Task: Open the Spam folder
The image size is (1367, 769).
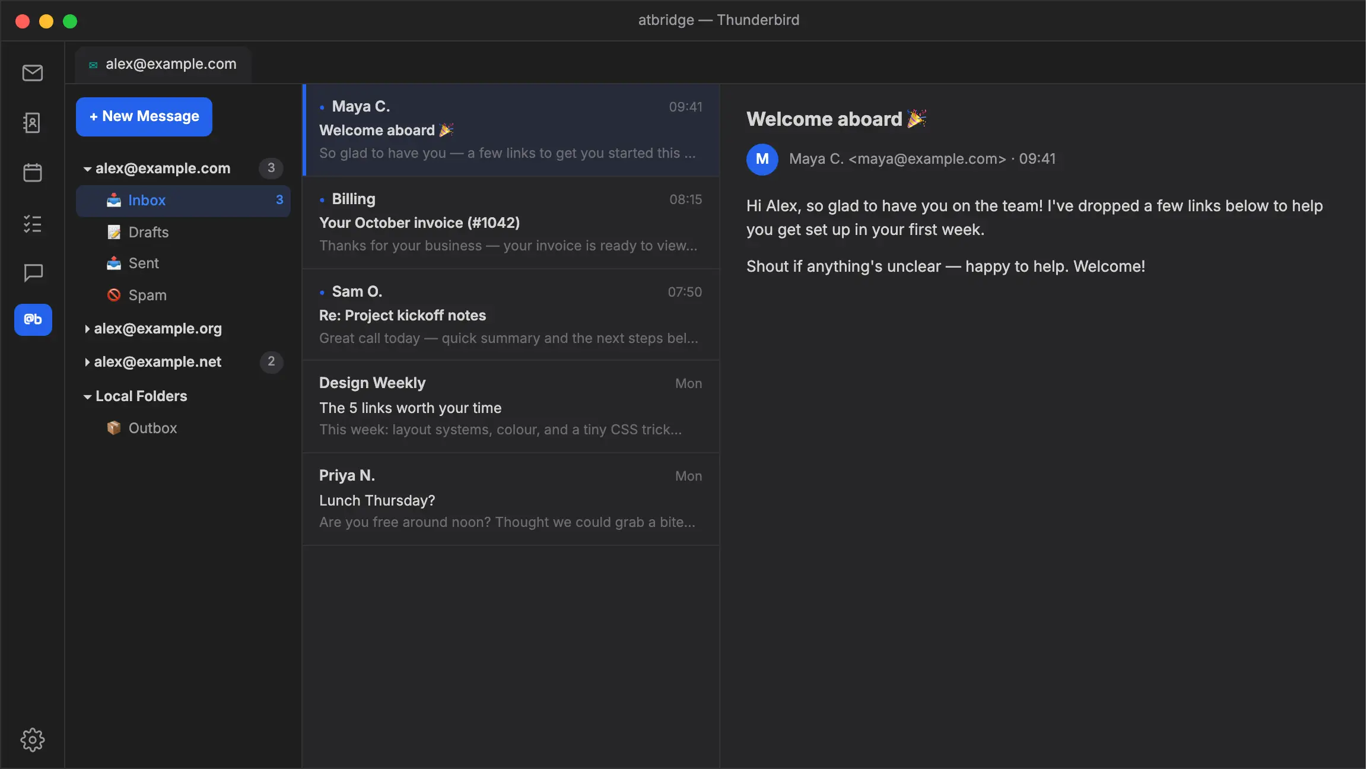Action: pos(183,295)
